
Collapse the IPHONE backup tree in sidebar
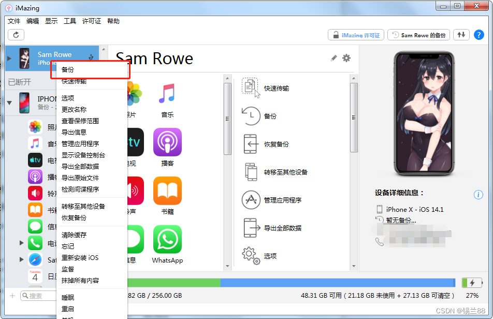[9, 103]
